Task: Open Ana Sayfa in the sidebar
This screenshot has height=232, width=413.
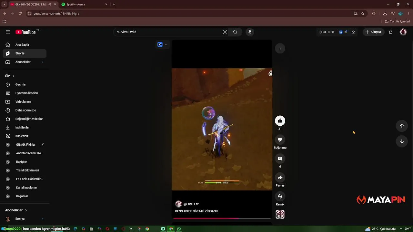Action: 25,45
